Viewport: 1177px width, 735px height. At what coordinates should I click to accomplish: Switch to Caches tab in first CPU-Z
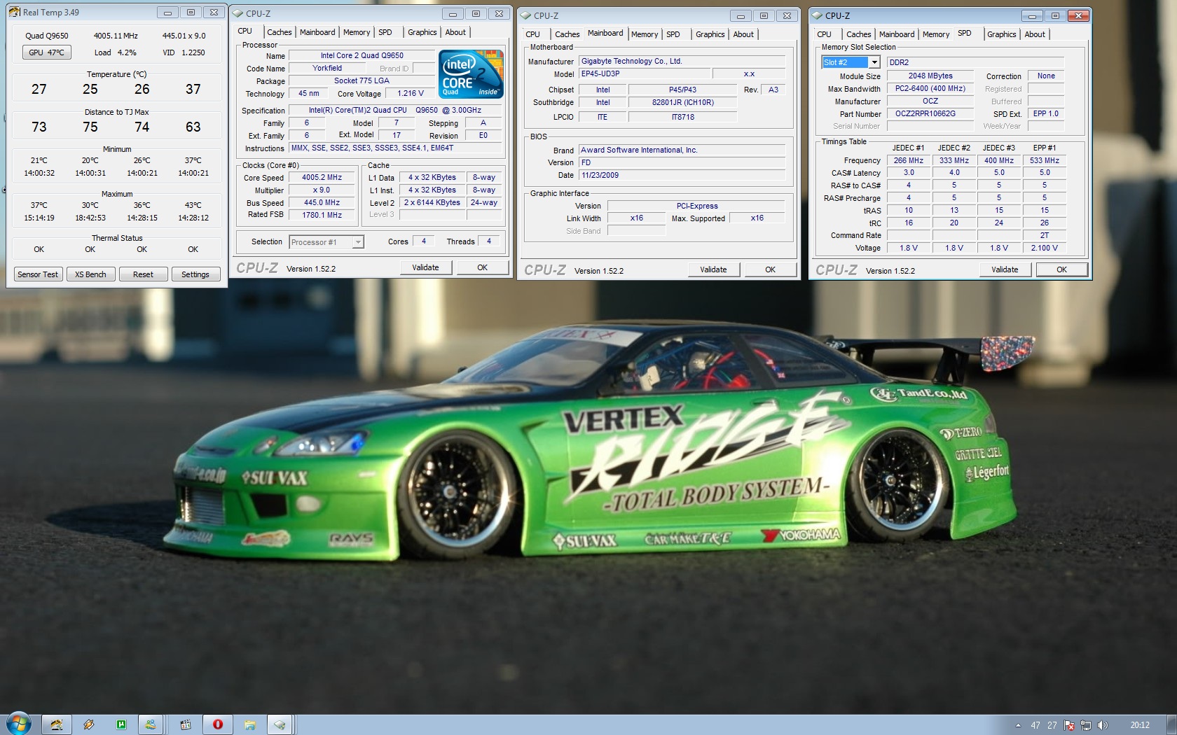(279, 32)
